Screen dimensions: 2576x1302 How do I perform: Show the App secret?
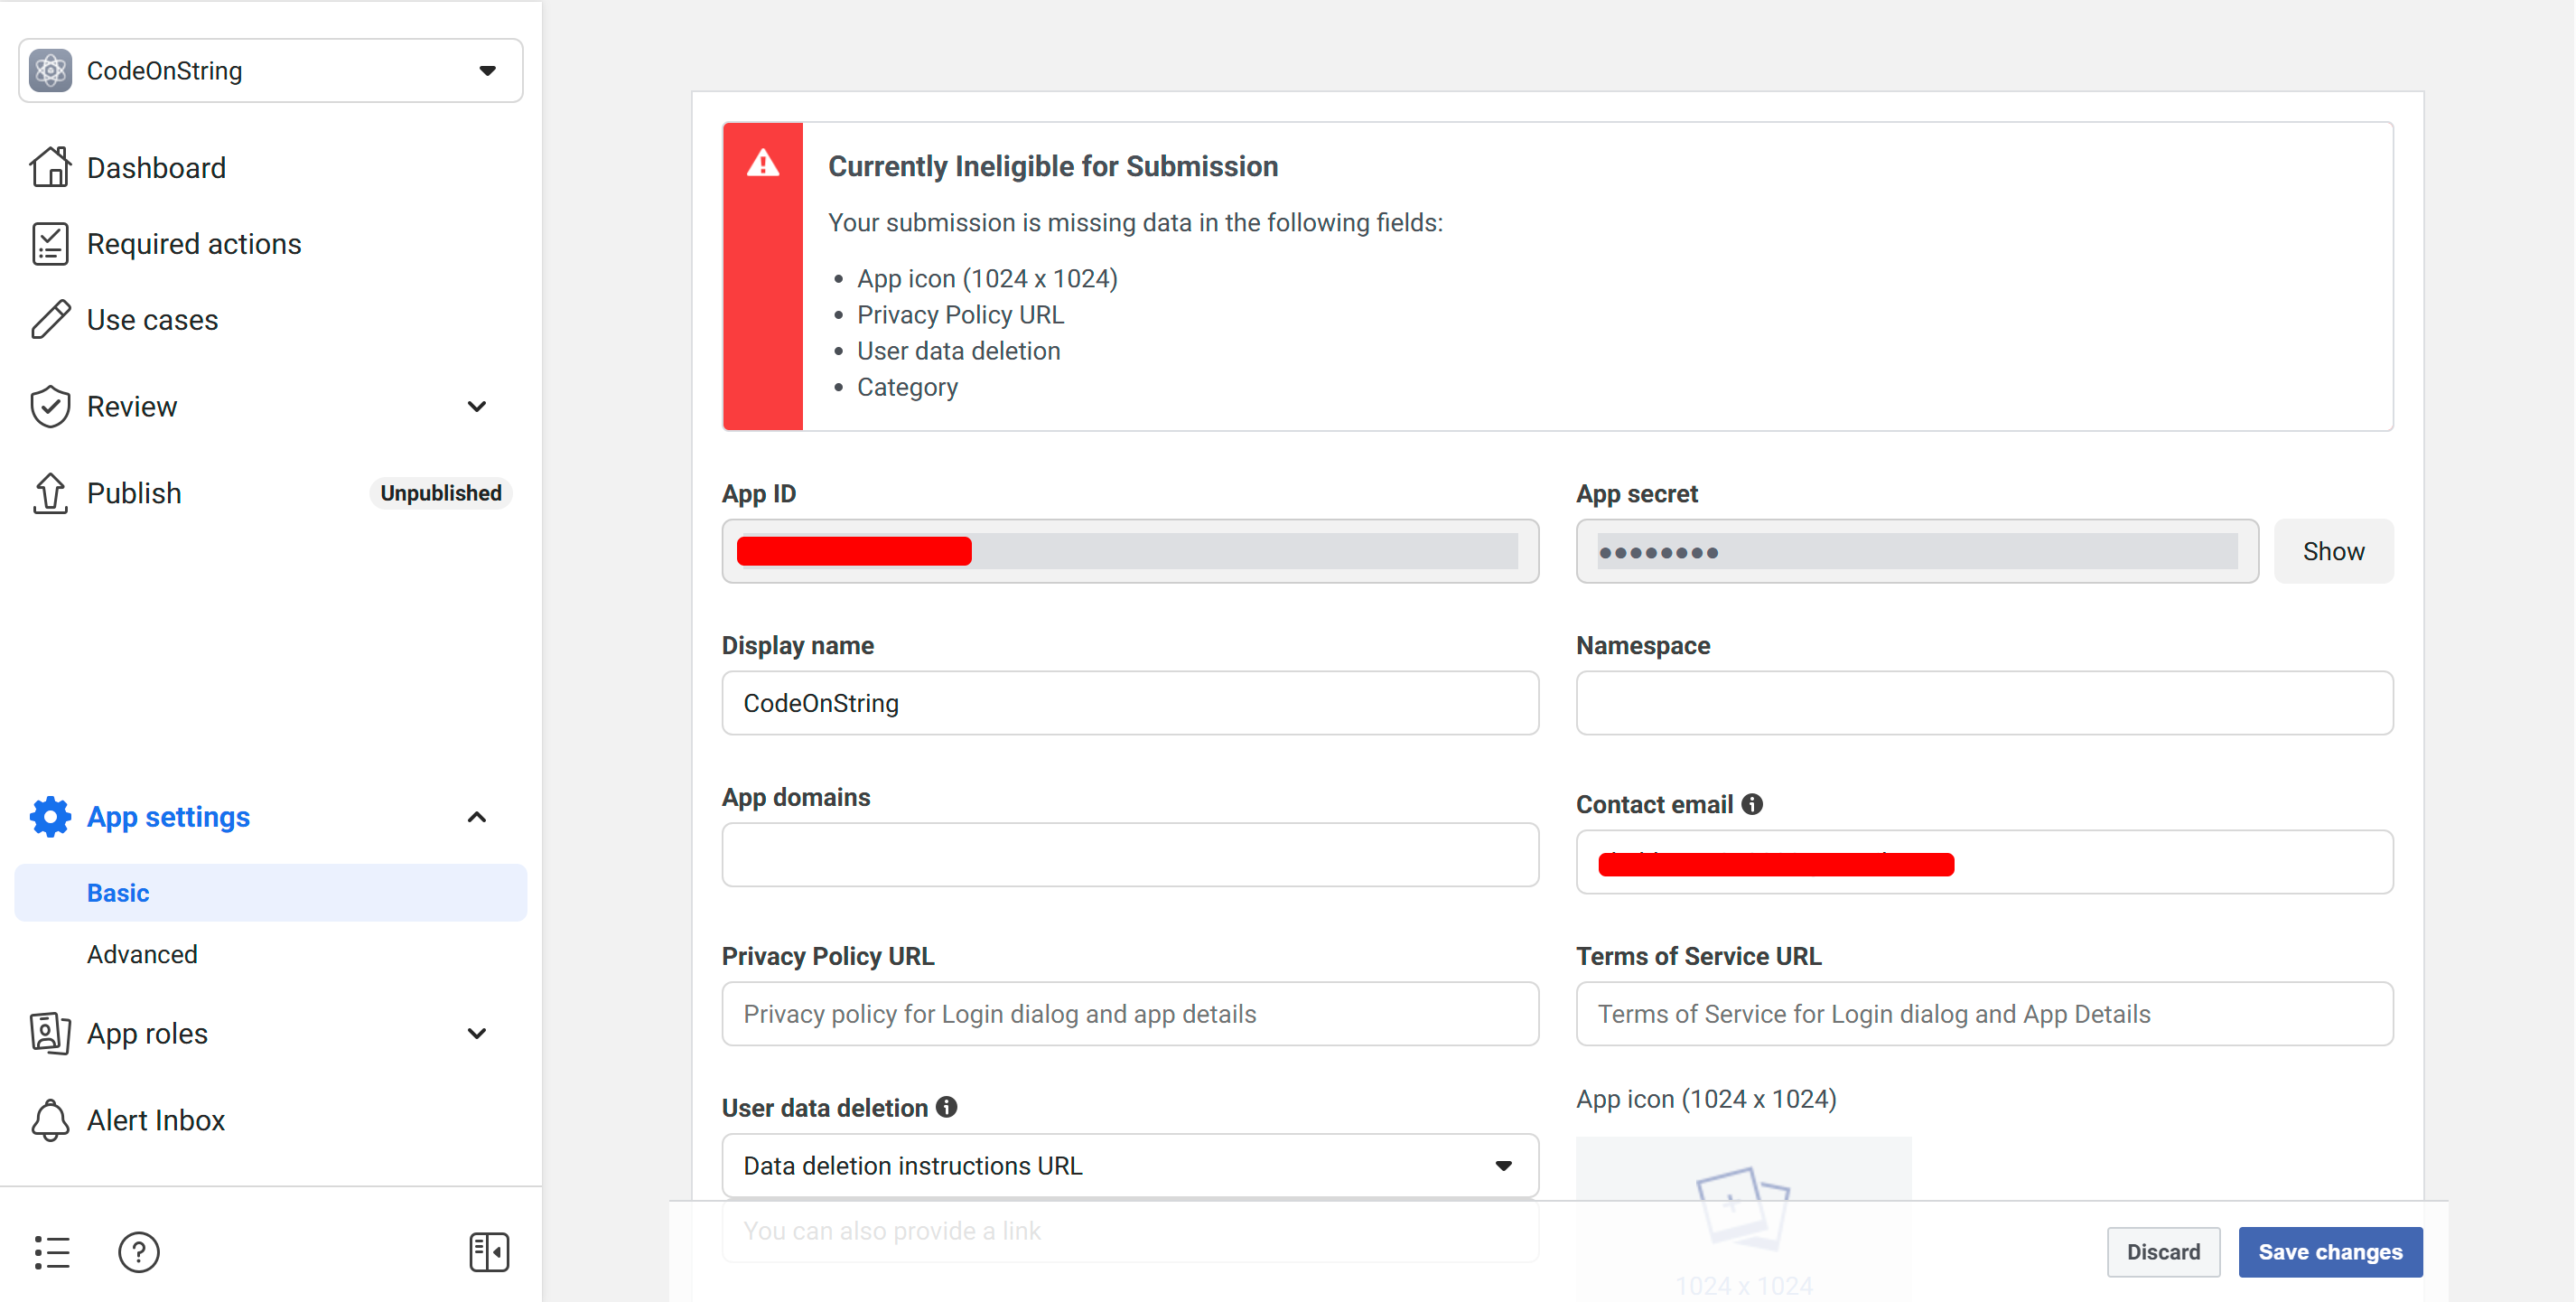pyautogui.click(x=2333, y=551)
